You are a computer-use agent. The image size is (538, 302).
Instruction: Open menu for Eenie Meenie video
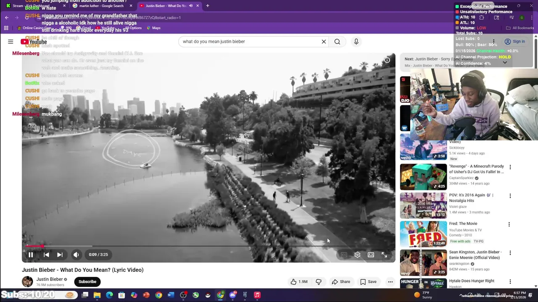[510, 253]
